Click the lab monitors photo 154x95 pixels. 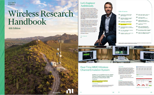coord(116,54)
